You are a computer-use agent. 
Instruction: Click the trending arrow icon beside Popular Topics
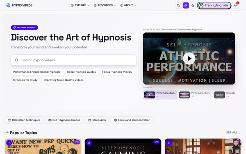coord(7,133)
